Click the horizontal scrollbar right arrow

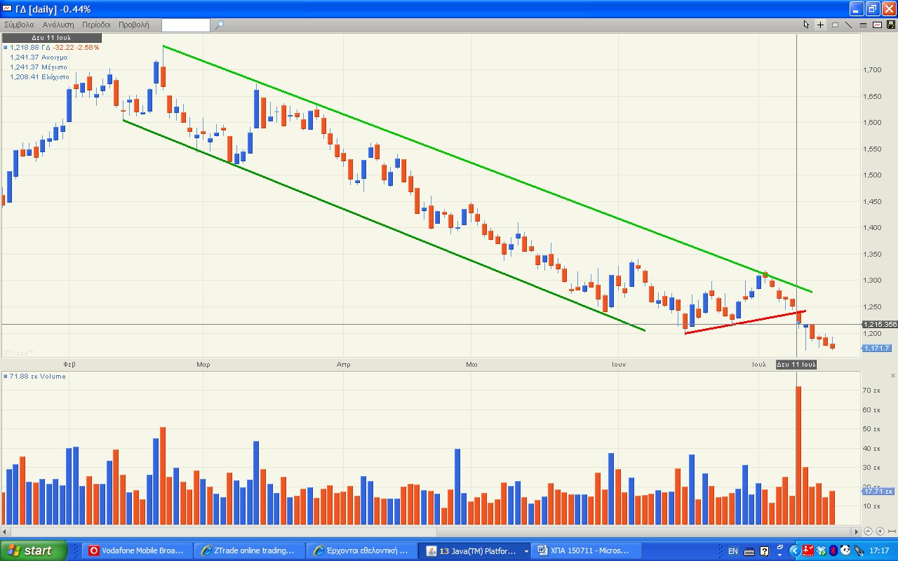(855, 532)
